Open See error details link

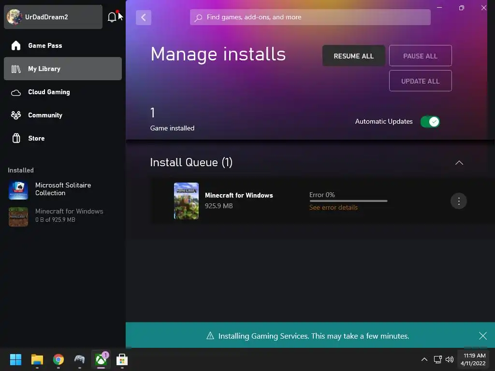[x=334, y=207]
